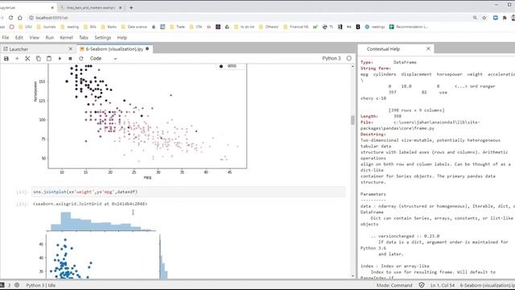
Task: Click the [398 rows x 9 columns] text
Action: 417,110
